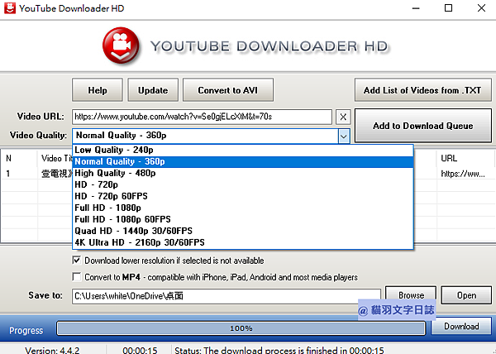Collapse the Video Quality dropdown arrow
This screenshot has width=496, height=354.
pos(344,136)
